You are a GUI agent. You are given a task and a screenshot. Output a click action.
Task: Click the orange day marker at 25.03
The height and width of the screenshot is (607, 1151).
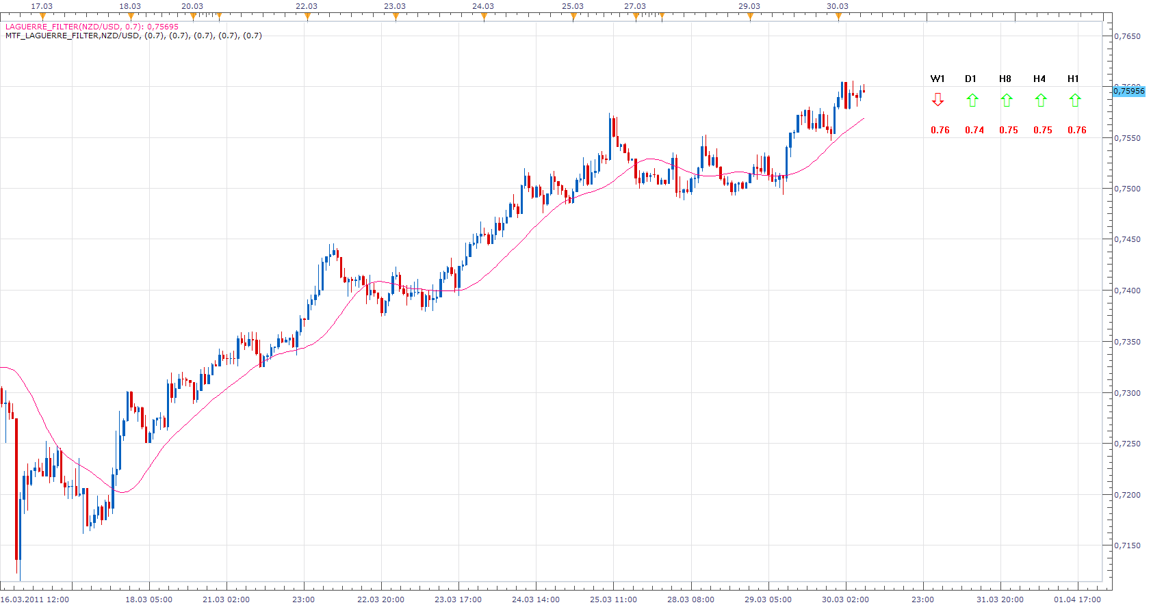tap(573, 16)
